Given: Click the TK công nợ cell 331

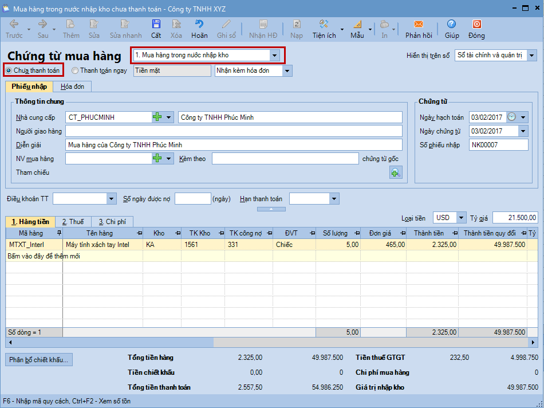Looking at the screenshot, I should coord(249,245).
